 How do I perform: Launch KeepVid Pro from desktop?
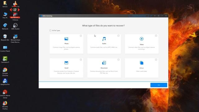[5, 81]
